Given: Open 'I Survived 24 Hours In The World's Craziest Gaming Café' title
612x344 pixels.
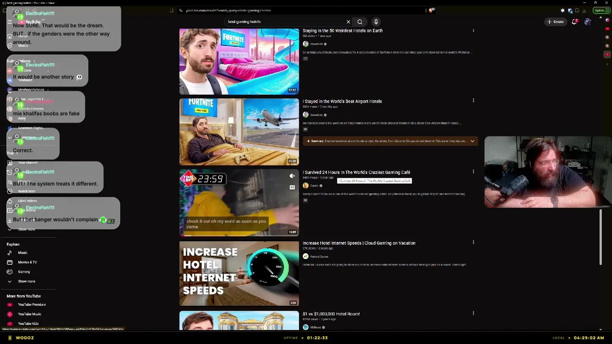Looking at the screenshot, I should [x=356, y=172].
